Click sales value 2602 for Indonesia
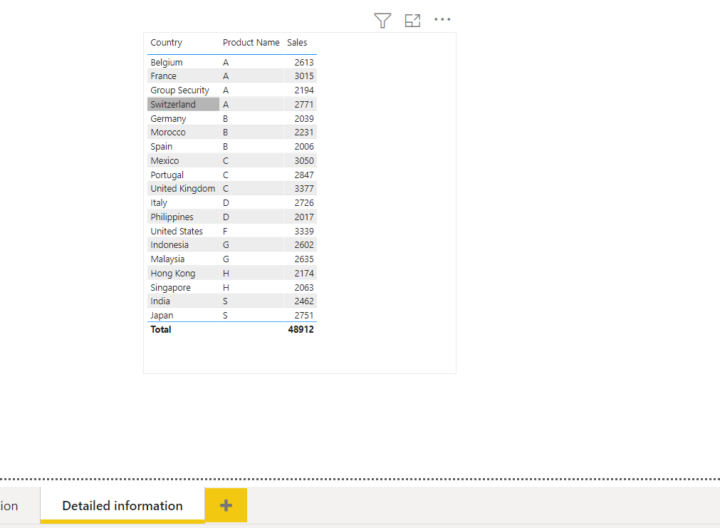The width and height of the screenshot is (720, 528). coord(304,245)
